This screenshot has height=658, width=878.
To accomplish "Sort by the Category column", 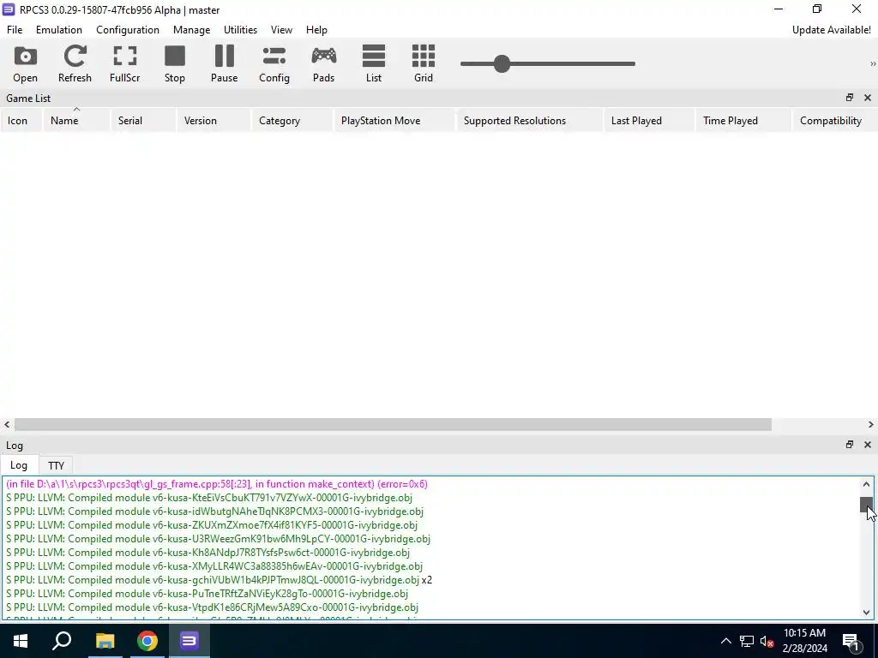I will (x=292, y=120).
